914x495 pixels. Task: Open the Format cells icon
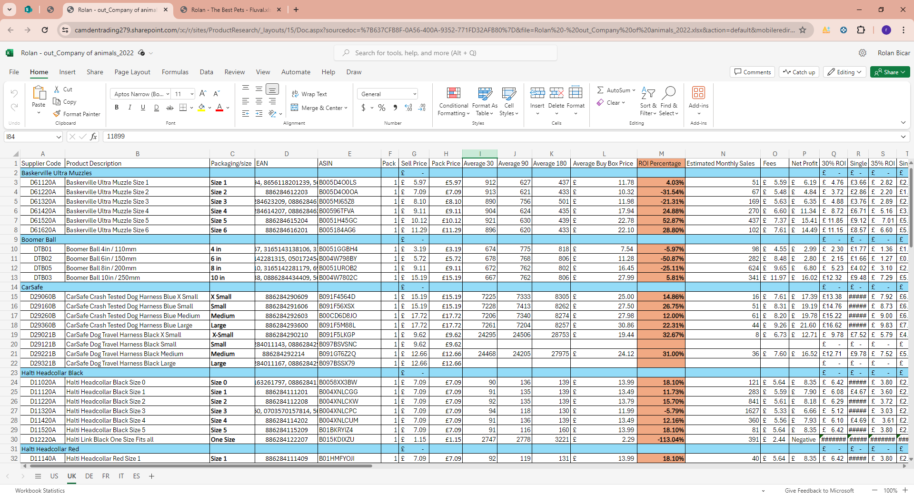pyautogui.click(x=576, y=92)
